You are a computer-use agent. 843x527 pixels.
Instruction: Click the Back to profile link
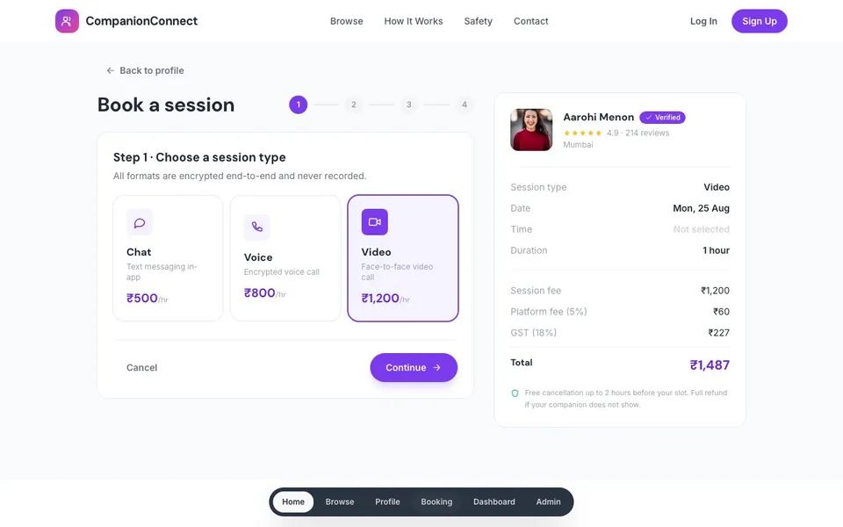click(x=145, y=70)
